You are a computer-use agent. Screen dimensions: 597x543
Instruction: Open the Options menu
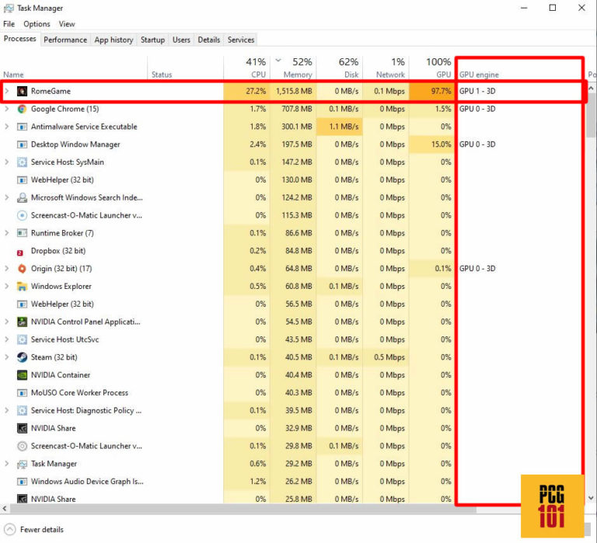(x=37, y=24)
